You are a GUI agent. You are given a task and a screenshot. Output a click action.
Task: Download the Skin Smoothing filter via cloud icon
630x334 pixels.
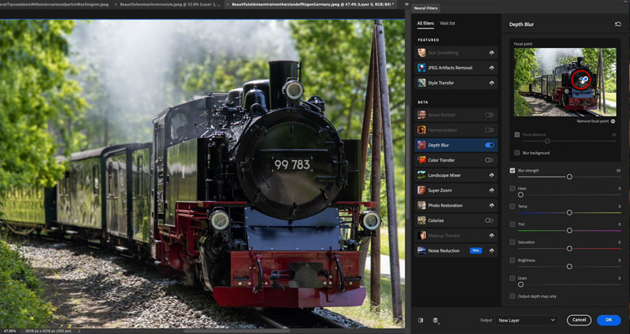491,53
